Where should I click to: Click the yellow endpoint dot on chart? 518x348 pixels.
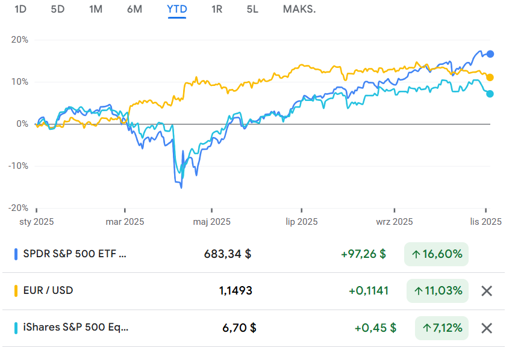pyautogui.click(x=490, y=78)
